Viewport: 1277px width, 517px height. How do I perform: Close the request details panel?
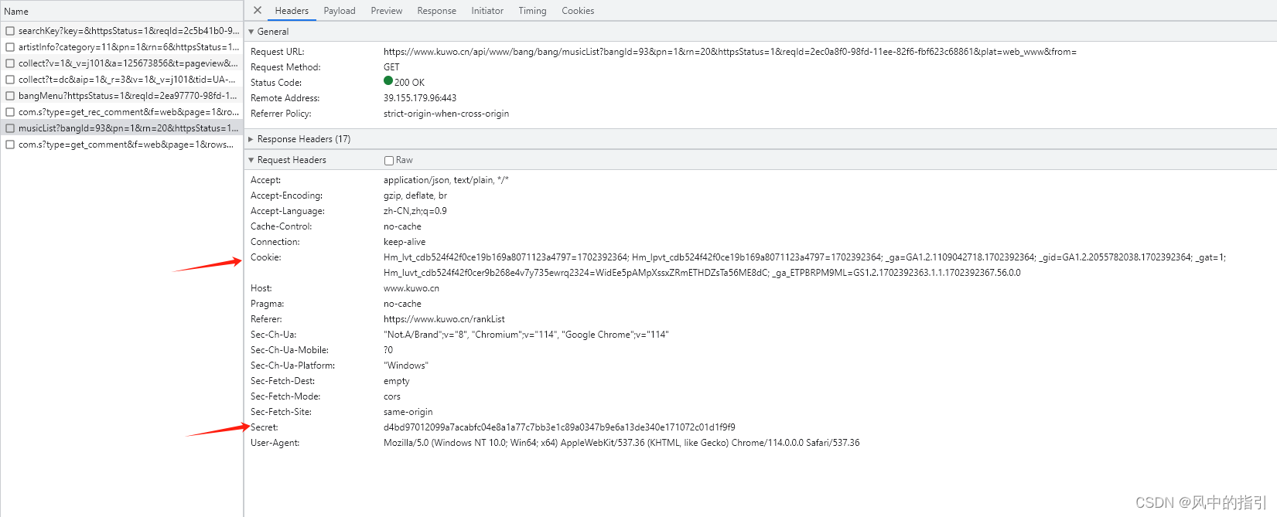click(x=258, y=10)
